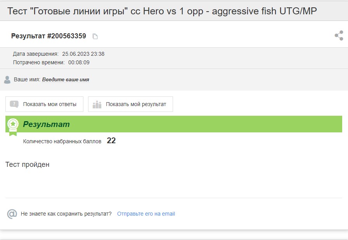
Task: Click the podium icon on Показать мой результат
Action: click(97, 104)
